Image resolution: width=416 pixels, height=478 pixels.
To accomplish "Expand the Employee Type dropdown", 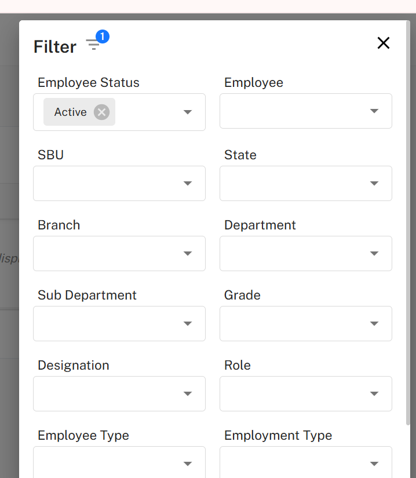I will tap(187, 464).
